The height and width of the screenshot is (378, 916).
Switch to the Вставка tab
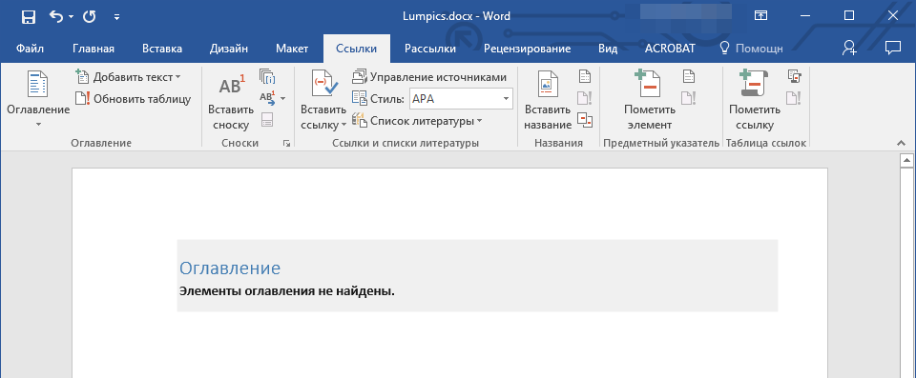pyautogui.click(x=162, y=49)
